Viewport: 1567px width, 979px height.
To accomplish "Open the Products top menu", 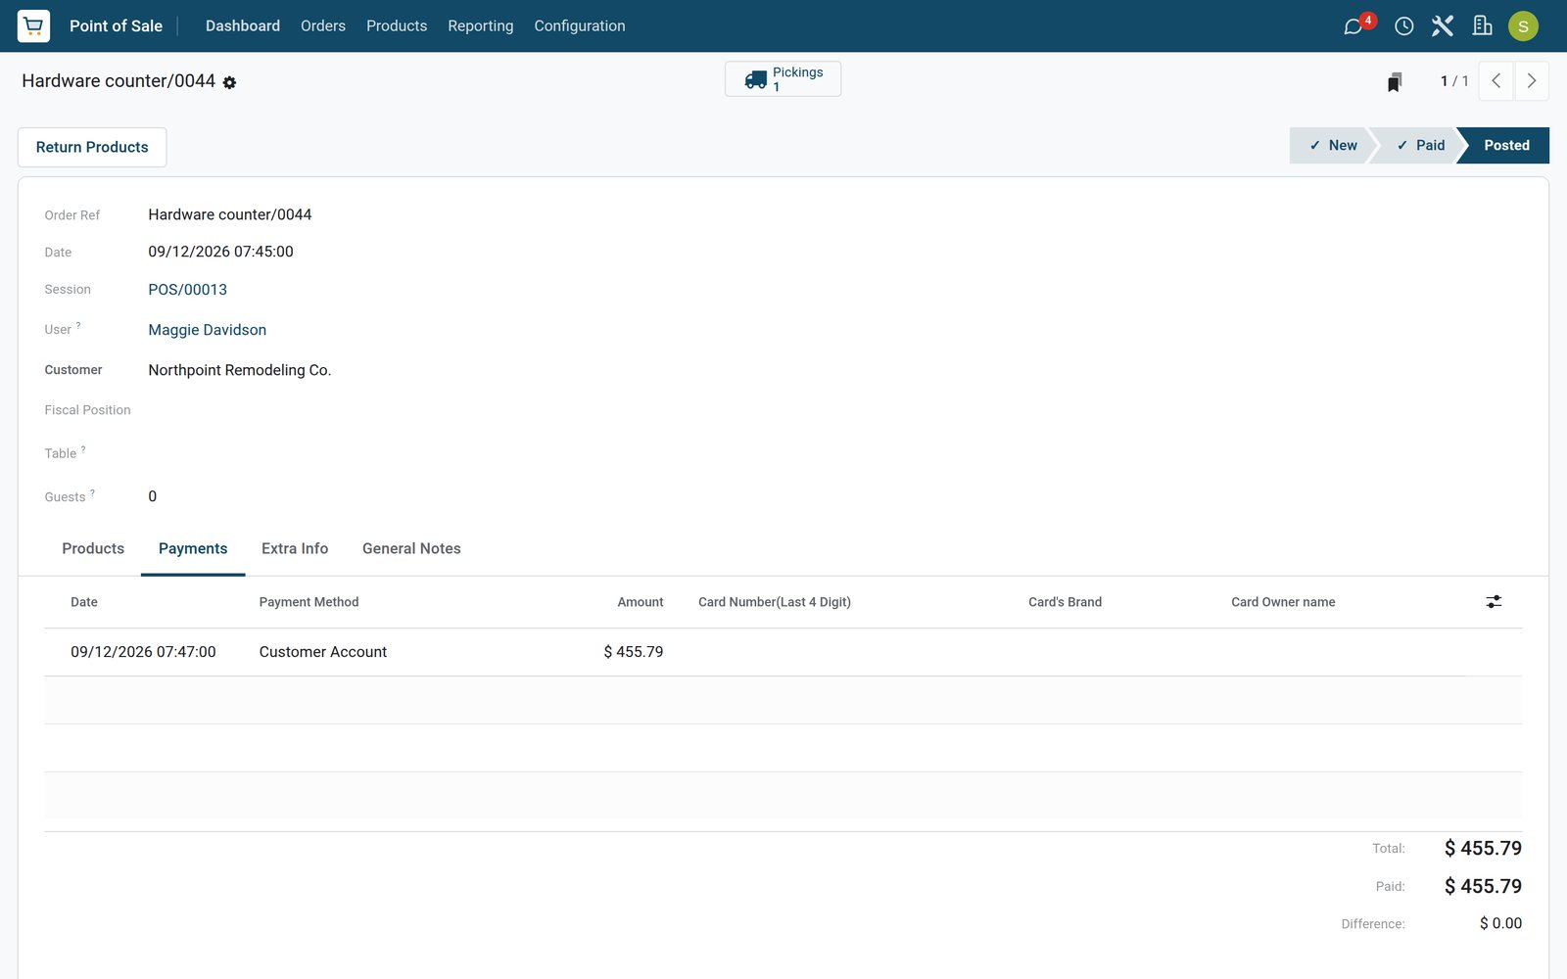I will coord(397,25).
